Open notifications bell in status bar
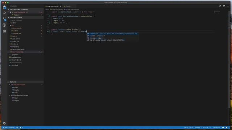Viewport: 232px width, 130px height. pos(227,127)
